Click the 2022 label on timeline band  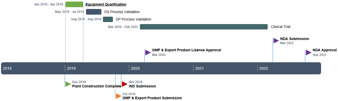(264, 68)
